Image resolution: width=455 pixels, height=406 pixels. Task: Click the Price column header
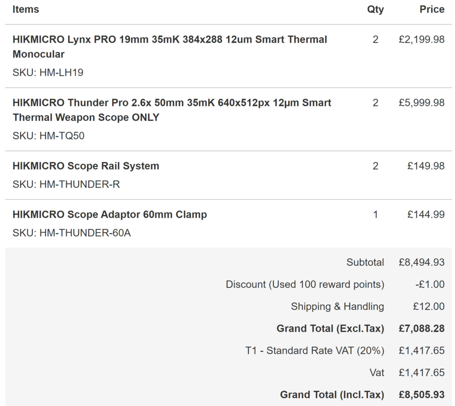(432, 9)
